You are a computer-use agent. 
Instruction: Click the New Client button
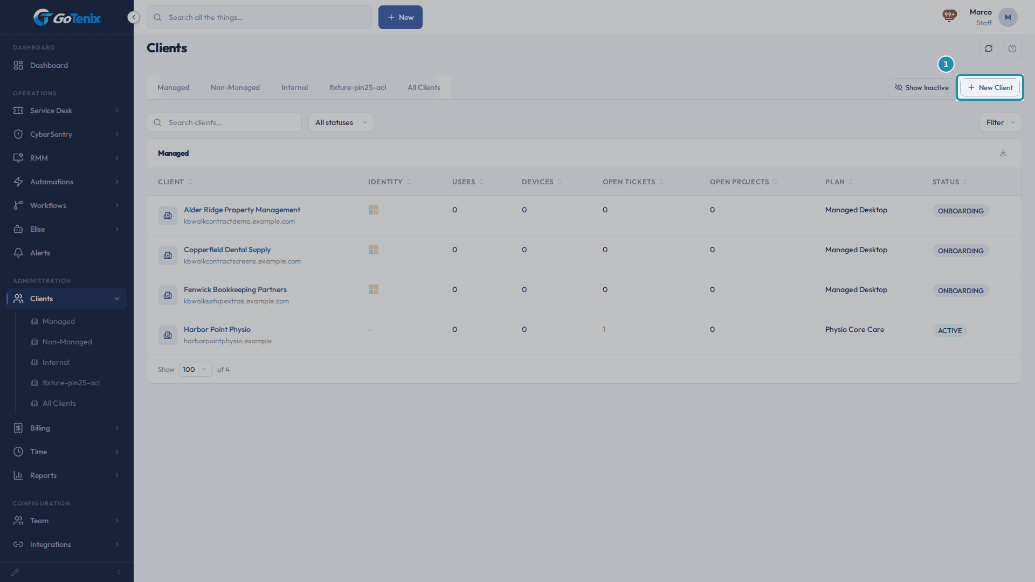(990, 87)
